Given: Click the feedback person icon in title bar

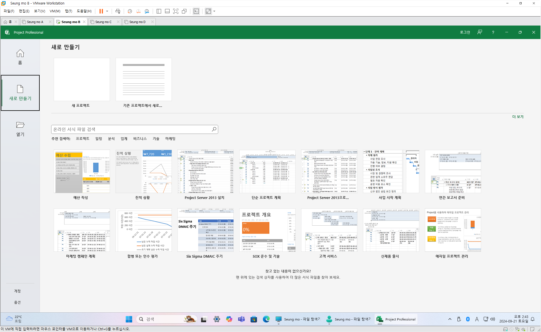Looking at the screenshot, I should (480, 32).
